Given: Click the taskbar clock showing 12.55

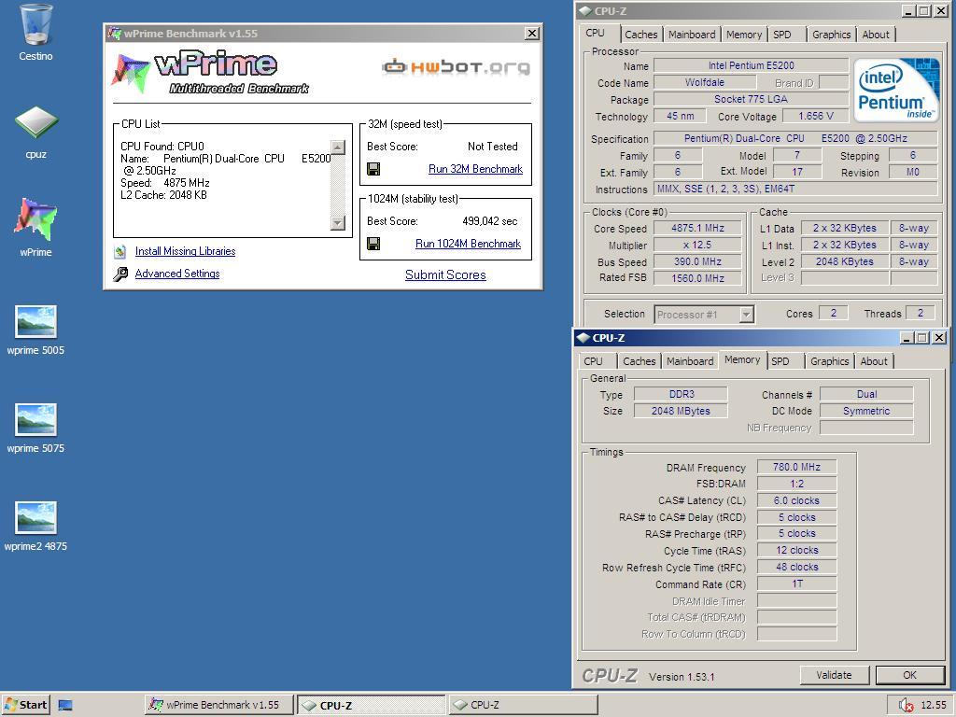Looking at the screenshot, I should pyautogui.click(x=933, y=706).
